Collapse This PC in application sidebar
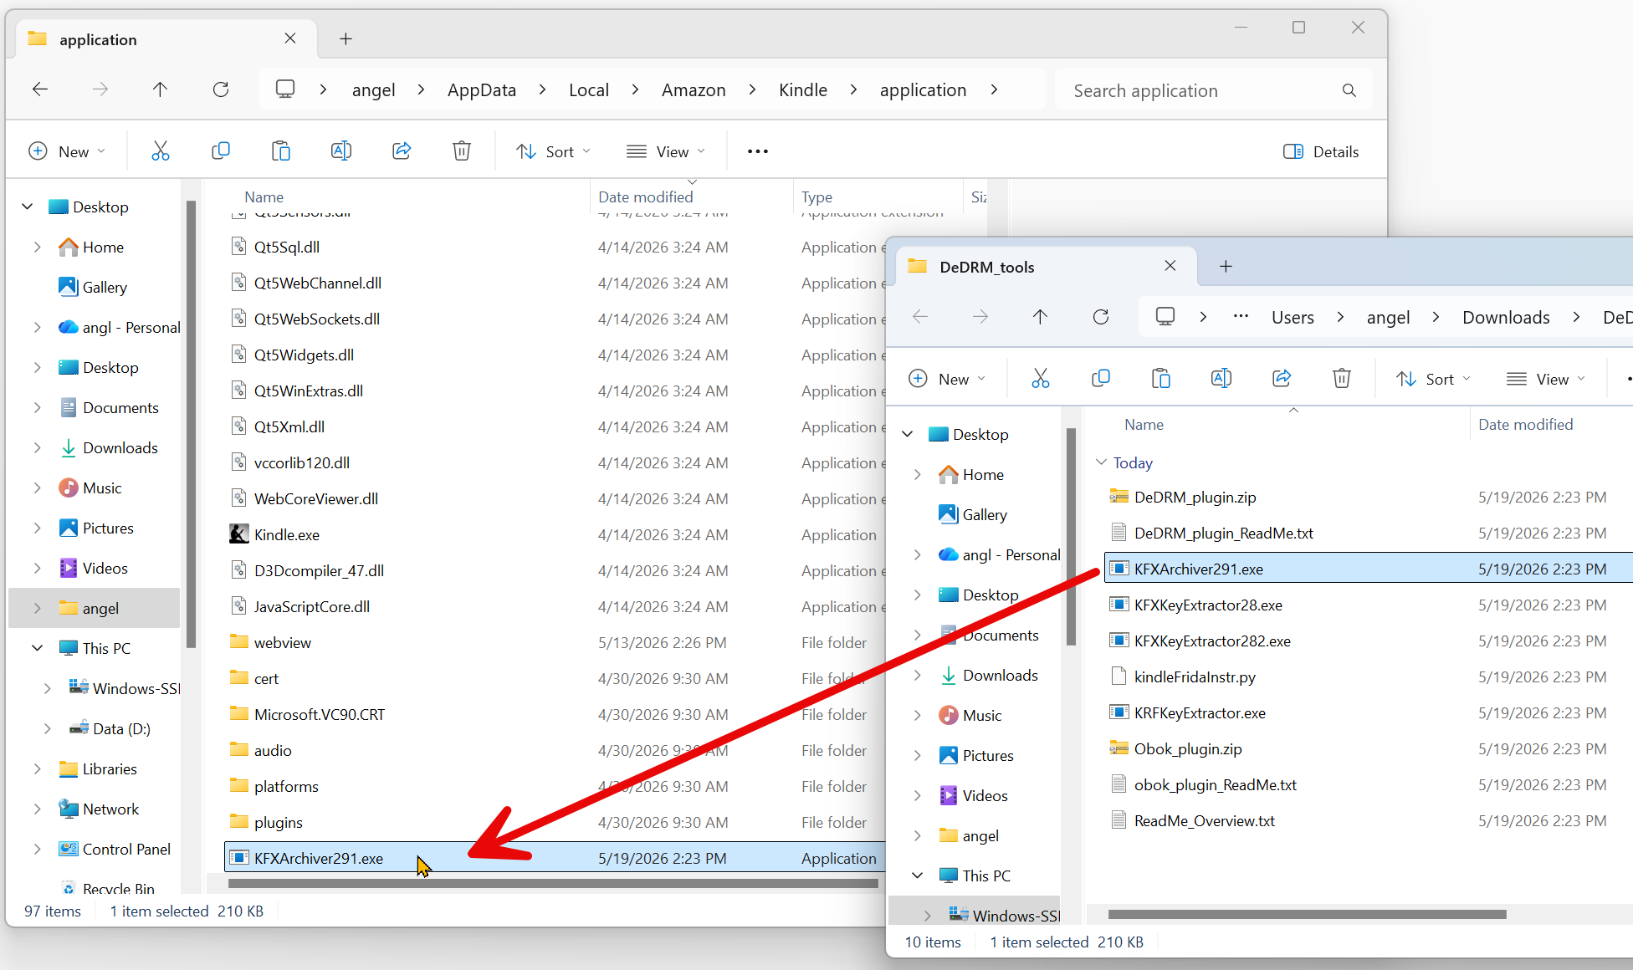This screenshot has height=970, width=1633. 37,648
